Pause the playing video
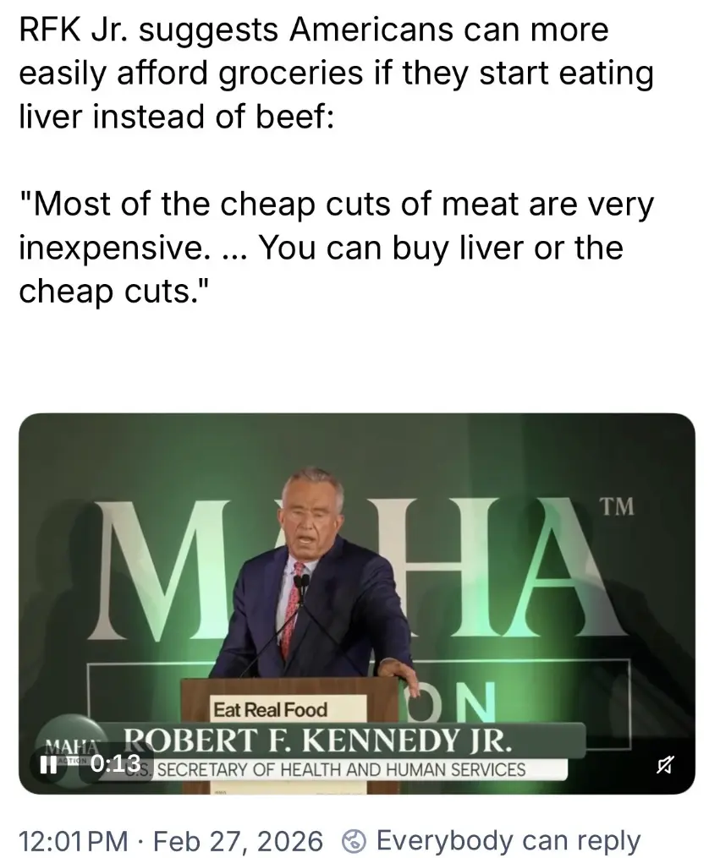This screenshot has width=709, height=858. 49,765
